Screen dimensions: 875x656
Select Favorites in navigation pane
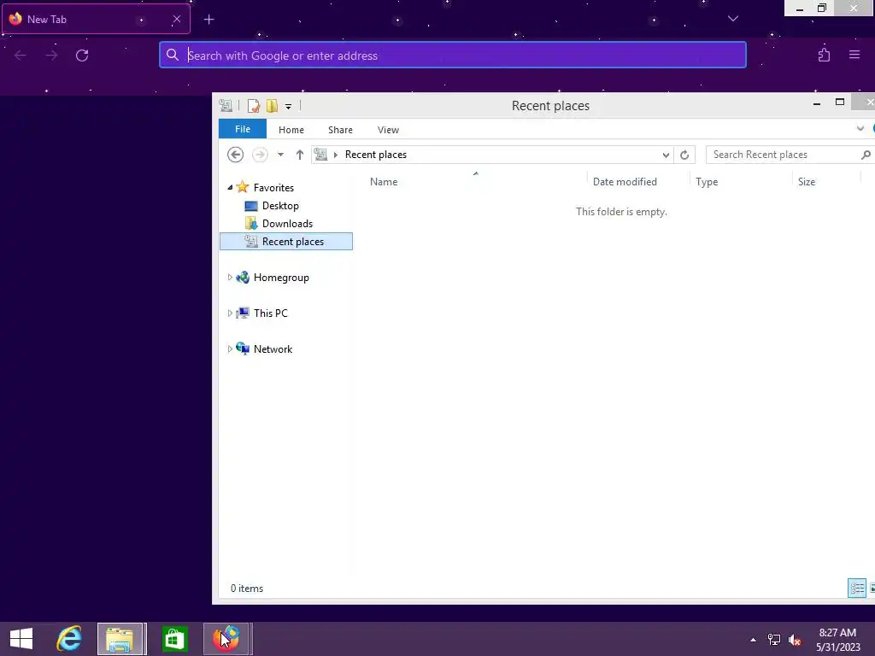[273, 187]
